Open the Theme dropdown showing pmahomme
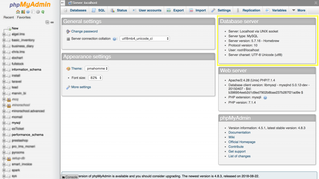Image resolution: width=319 pixels, height=179 pixels. (x=97, y=68)
